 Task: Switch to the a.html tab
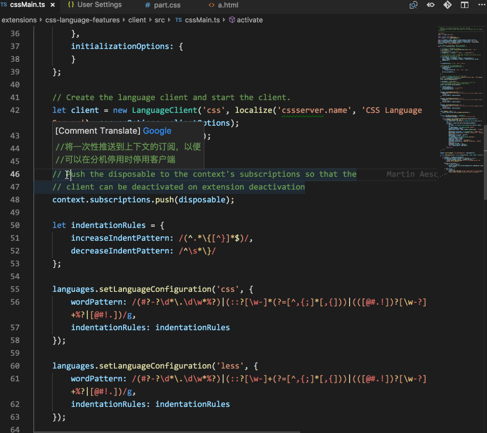[x=228, y=5]
